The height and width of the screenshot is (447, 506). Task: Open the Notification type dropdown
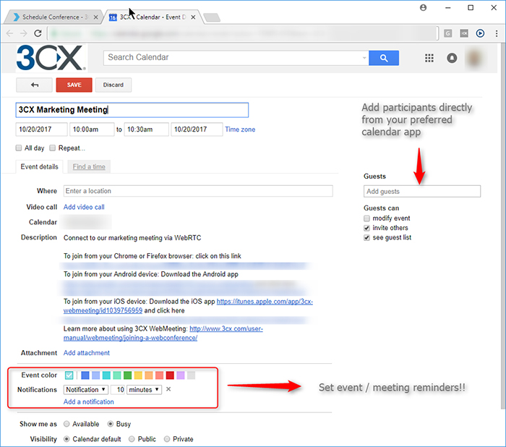click(x=86, y=390)
